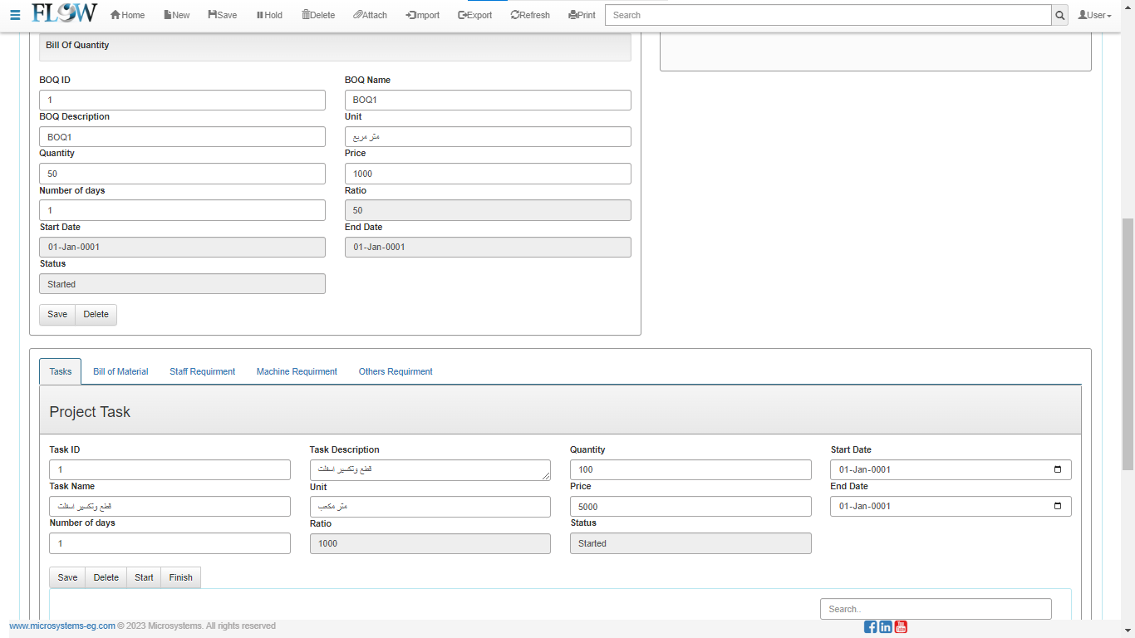
Task: Click the BOQ Name input field
Action: click(x=488, y=100)
